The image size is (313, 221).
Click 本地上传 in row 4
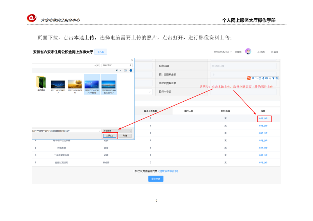coord(263,140)
